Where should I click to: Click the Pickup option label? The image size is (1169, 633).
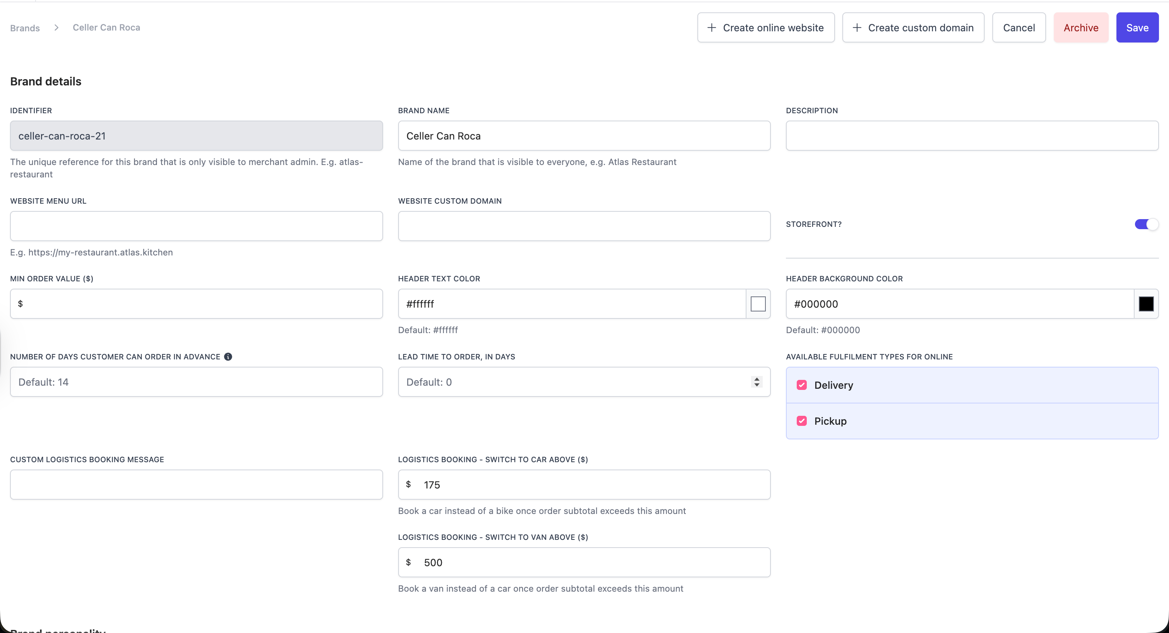(830, 421)
